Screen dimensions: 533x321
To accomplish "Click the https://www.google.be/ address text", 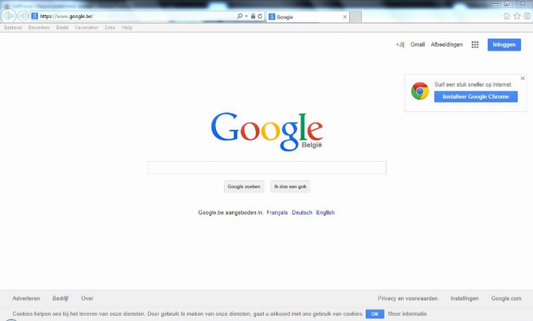I will [67, 16].
